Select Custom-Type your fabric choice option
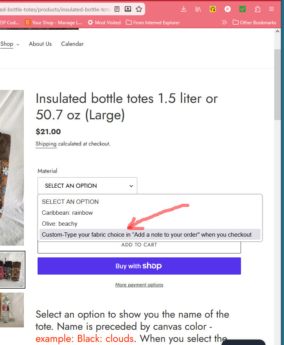Image resolution: width=284 pixels, height=345 pixels. 147,235
